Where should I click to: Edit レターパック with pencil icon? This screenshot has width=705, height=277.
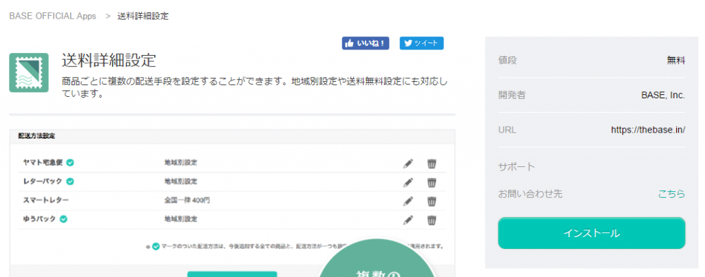(408, 182)
